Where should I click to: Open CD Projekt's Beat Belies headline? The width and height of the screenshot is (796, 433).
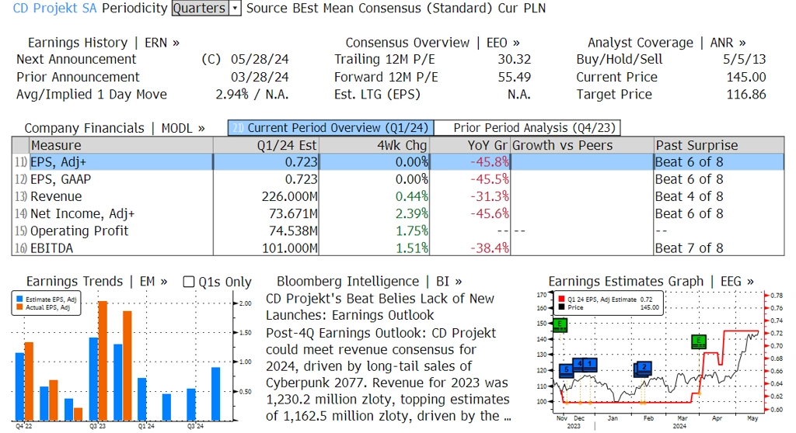pyautogui.click(x=379, y=307)
